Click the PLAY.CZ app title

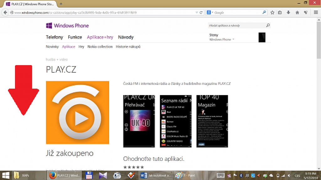coord(61,69)
